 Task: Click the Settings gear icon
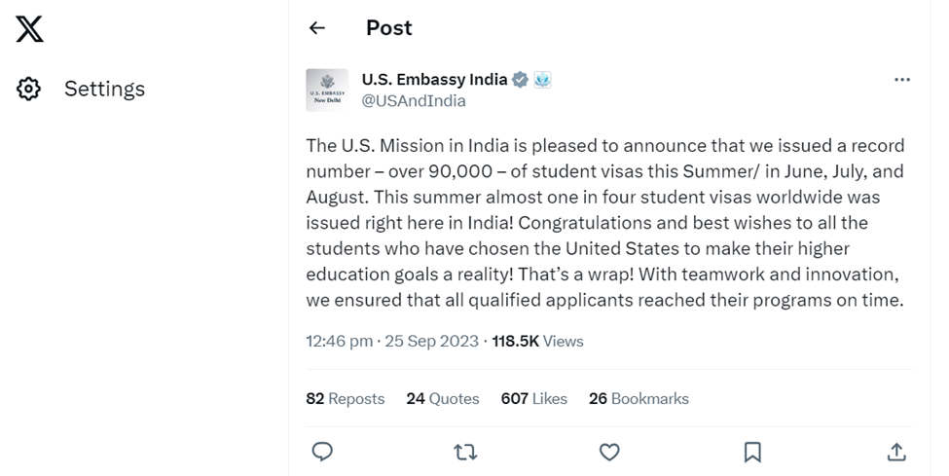pos(29,90)
